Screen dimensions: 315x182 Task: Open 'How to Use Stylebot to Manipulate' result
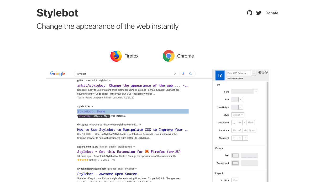pos(132,130)
